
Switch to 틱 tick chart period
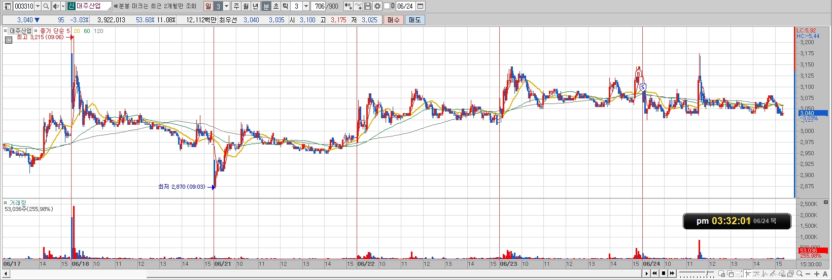tap(285, 6)
